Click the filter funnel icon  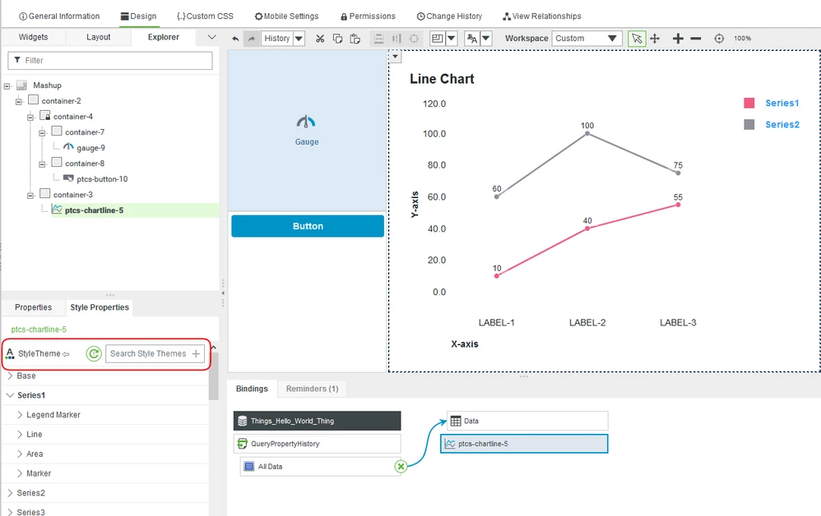click(x=17, y=60)
